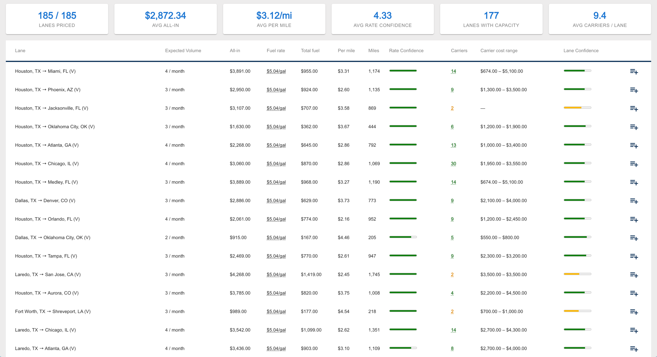Viewport: 657px width, 357px height.
Task: Sort by Lane Confidence column header
Action: (x=581, y=51)
